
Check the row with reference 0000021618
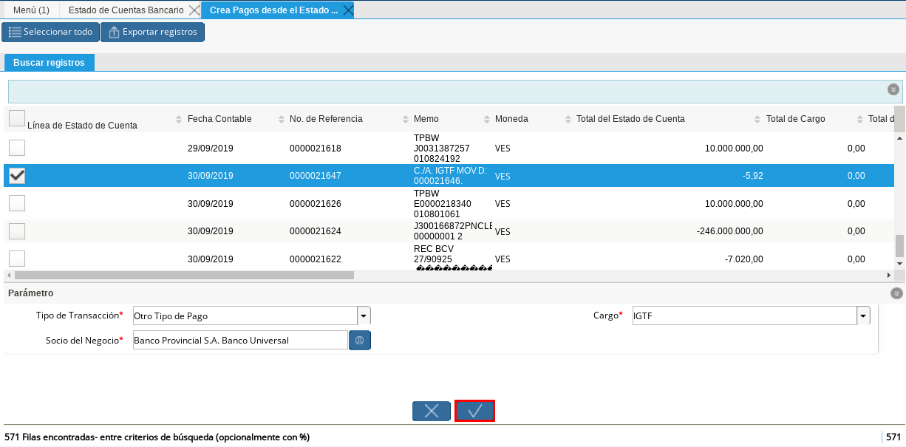pos(16,148)
